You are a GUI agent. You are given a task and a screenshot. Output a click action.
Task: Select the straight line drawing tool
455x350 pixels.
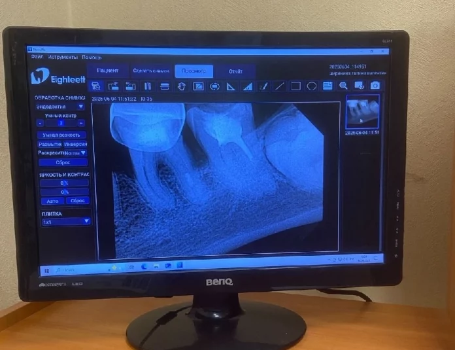click(279, 86)
